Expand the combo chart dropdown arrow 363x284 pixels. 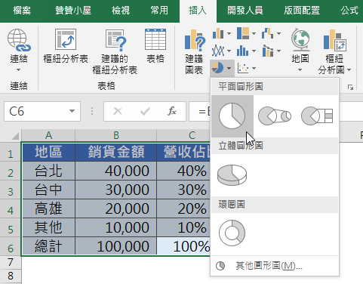(x=278, y=51)
